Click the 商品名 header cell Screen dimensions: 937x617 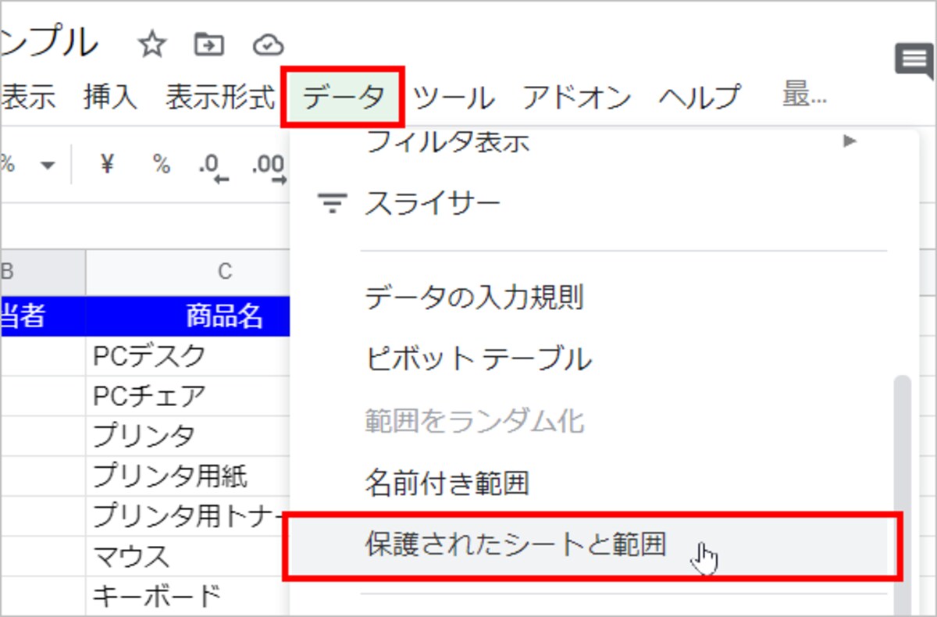coord(188,316)
